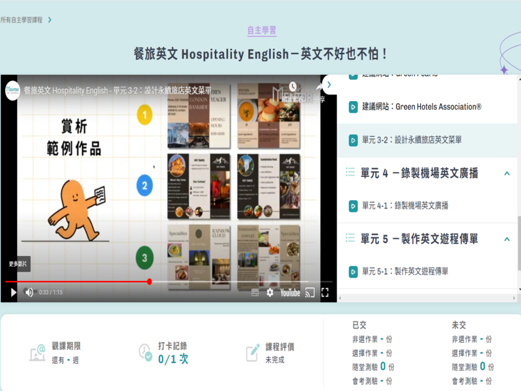The width and height of the screenshot is (521, 391).
Task: Collapse the 單元 5 製作英文遊程傳單 section
Action: pyautogui.click(x=507, y=240)
